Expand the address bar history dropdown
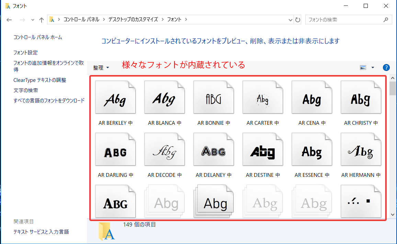This screenshot has width=397, height=244. click(291, 20)
